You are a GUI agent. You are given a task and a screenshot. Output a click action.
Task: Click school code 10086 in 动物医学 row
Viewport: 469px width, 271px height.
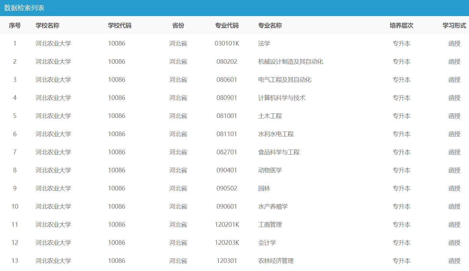117,170
